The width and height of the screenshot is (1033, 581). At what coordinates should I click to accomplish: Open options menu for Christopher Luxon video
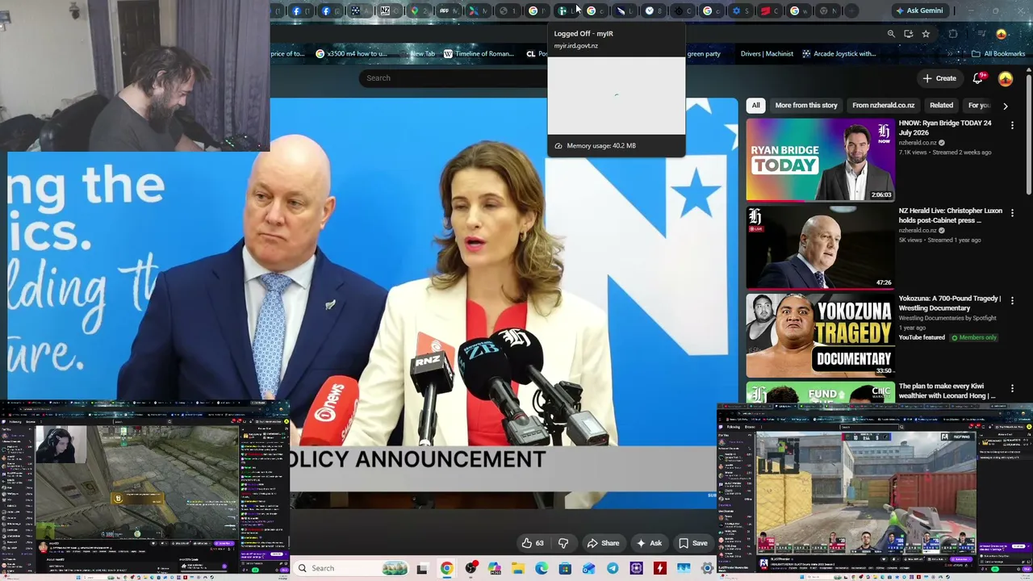(x=1012, y=212)
